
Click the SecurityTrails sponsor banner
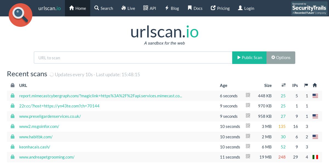309,8
